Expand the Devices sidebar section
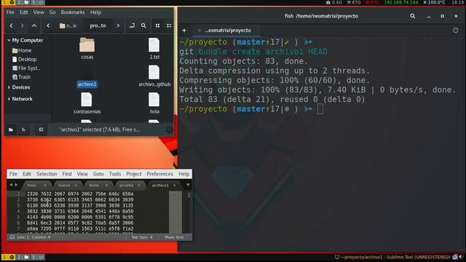 (9, 87)
